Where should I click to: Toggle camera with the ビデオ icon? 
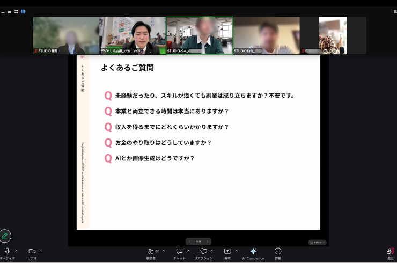(x=32, y=251)
